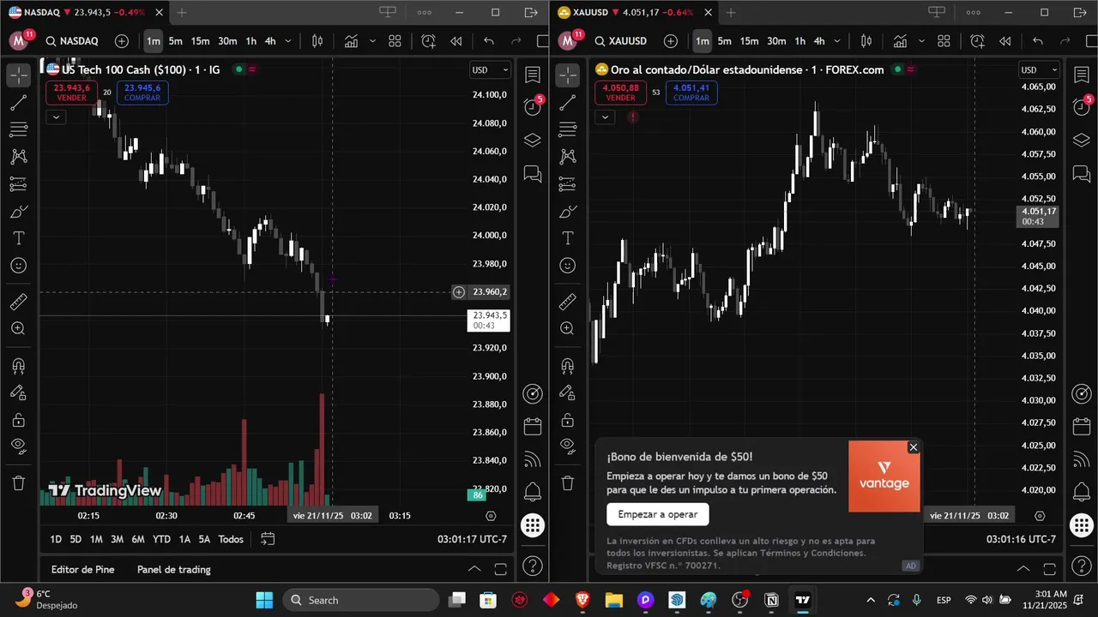The width and height of the screenshot is (1098, 617).
Task: Toggle magnet mode in NASDAQ window
Action: 19,366
